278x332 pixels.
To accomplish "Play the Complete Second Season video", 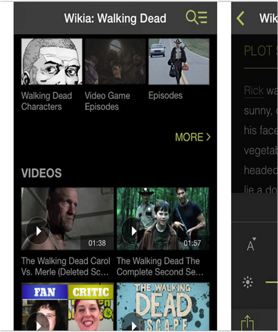I will [x=163, y=219].
